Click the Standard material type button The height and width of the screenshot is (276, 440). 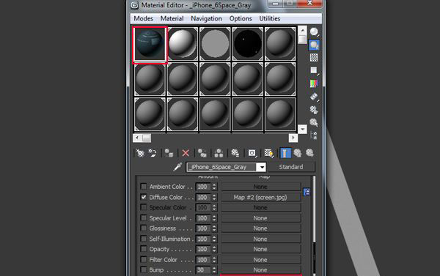[x=291, y=167]
